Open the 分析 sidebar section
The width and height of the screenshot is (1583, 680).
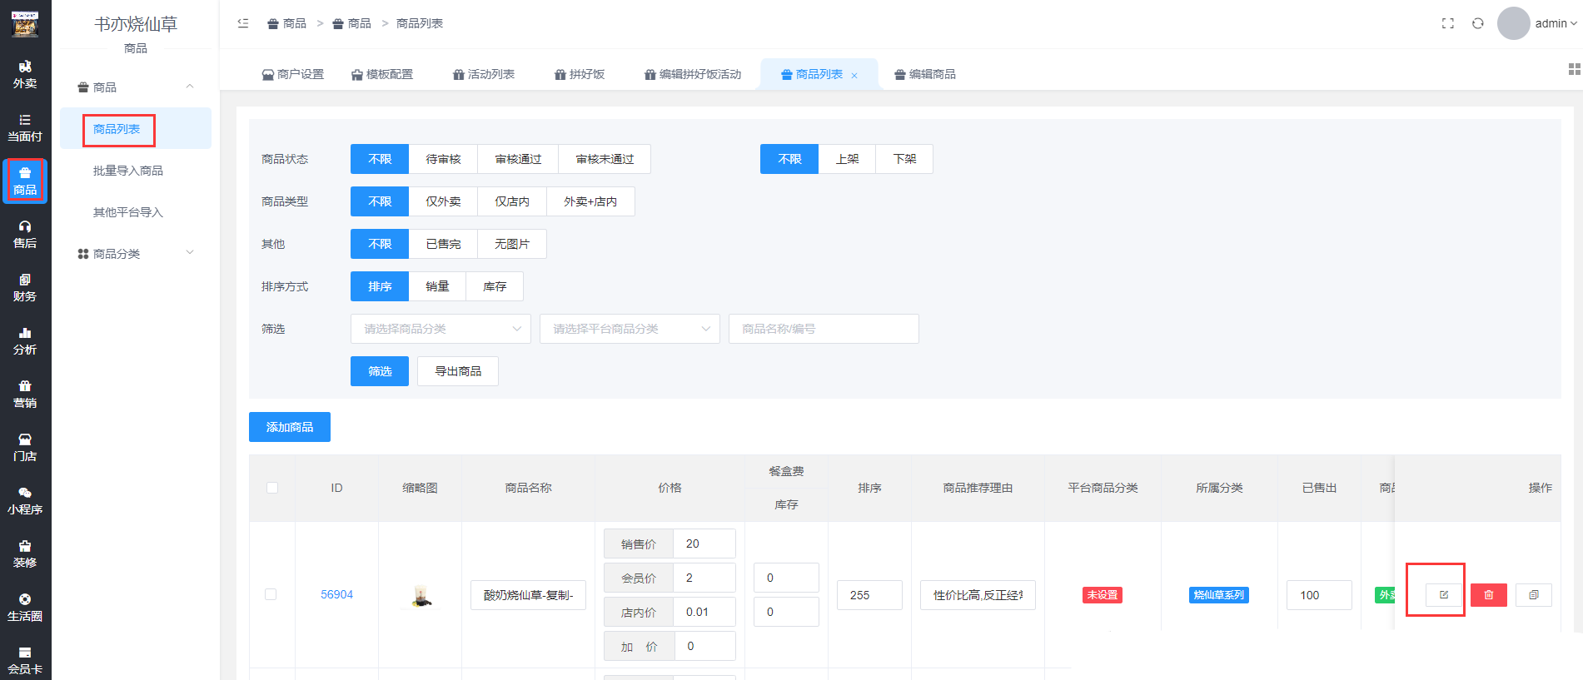pyautogui.click(x=25, y=340)
